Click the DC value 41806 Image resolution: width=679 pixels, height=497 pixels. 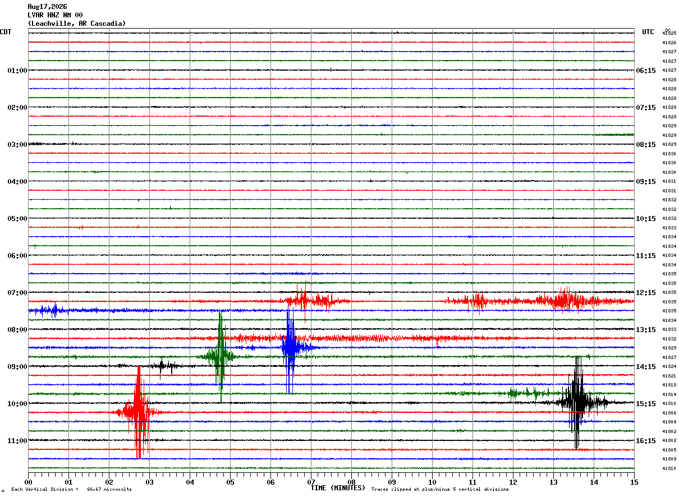[x=669, y=413]
